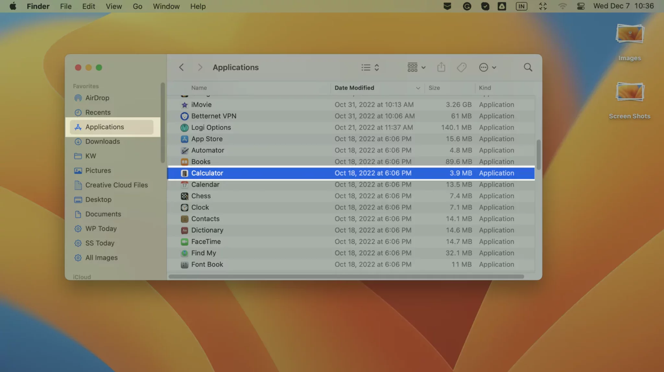Open the Apple menu
664x372 pixels.
13,6
